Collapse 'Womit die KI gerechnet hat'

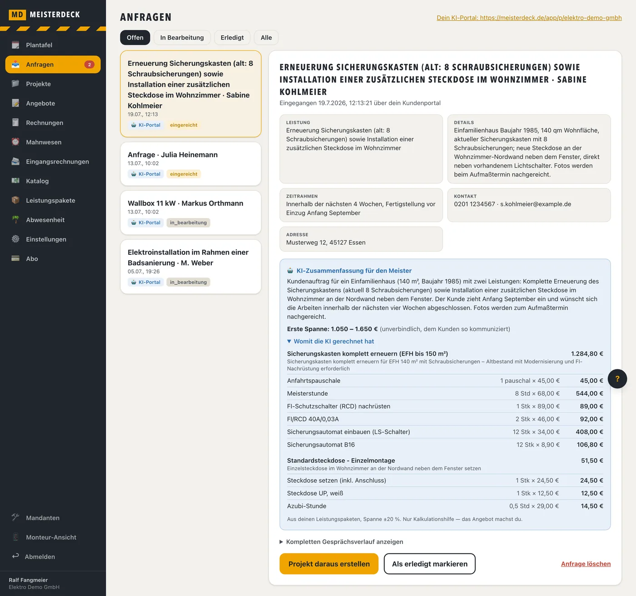(330, 341)
